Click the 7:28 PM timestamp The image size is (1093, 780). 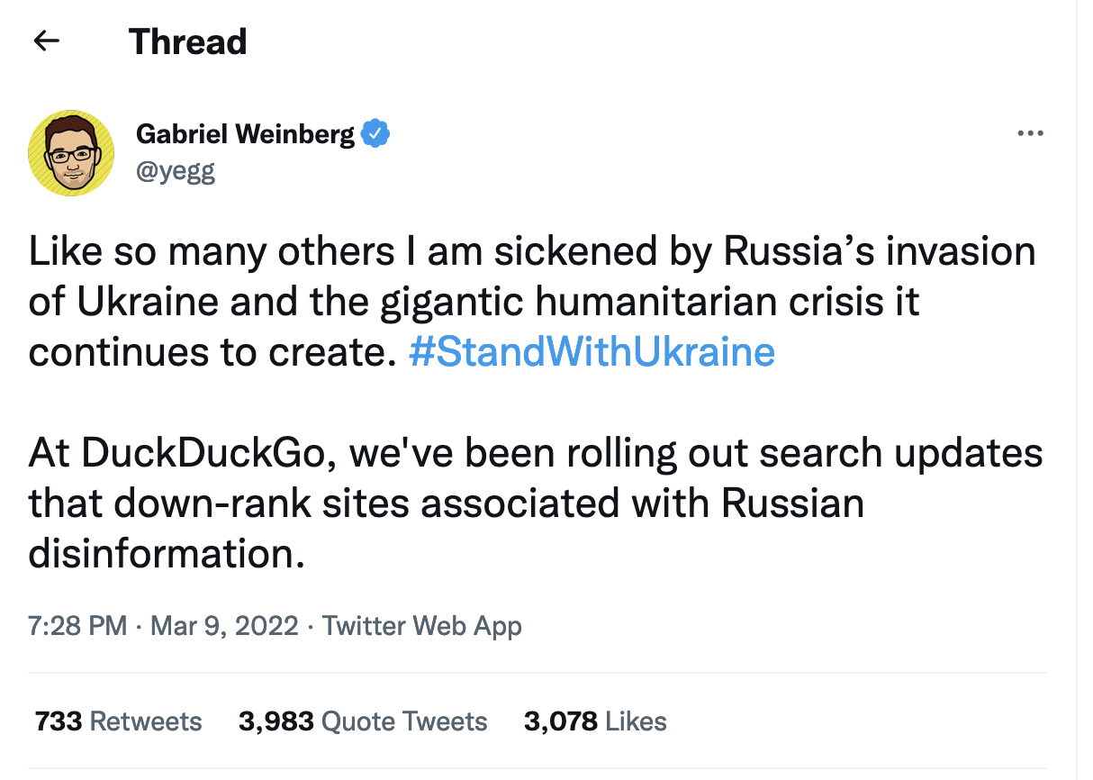click(77, 625)
